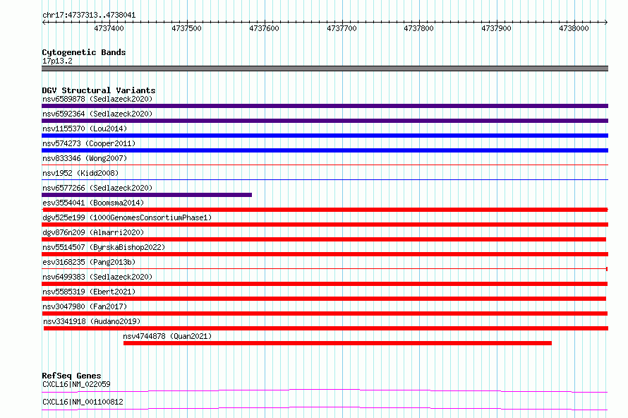Viewport: 628px width, 418px height.
Task: Select the red bar under nsv6499383
Action: pos(325,284)
